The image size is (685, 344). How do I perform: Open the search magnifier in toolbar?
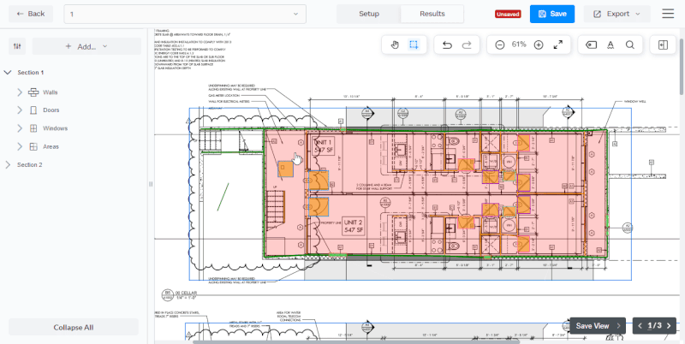(630, 44)
